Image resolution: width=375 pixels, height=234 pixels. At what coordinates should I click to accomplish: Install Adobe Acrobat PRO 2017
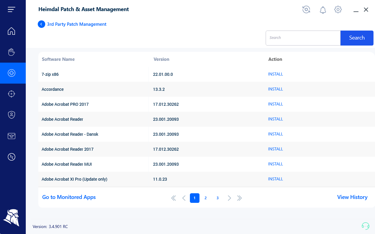click(x=276, y=104)
